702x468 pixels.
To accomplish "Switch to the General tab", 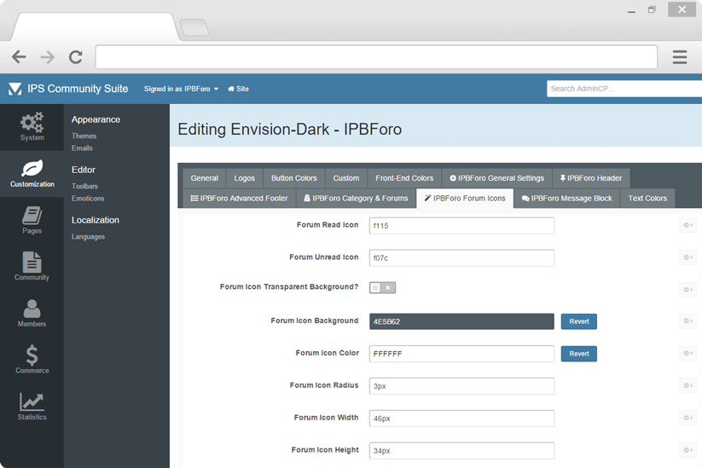I will tap(204, 178).
